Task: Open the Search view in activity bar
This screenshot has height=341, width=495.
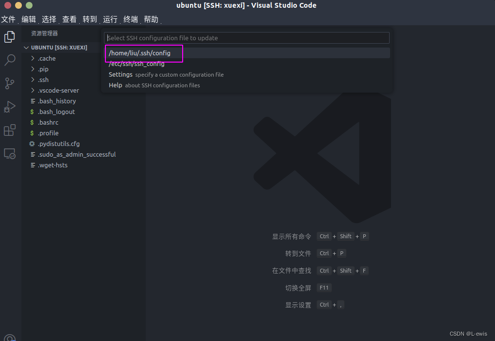Action: [9, 60]
